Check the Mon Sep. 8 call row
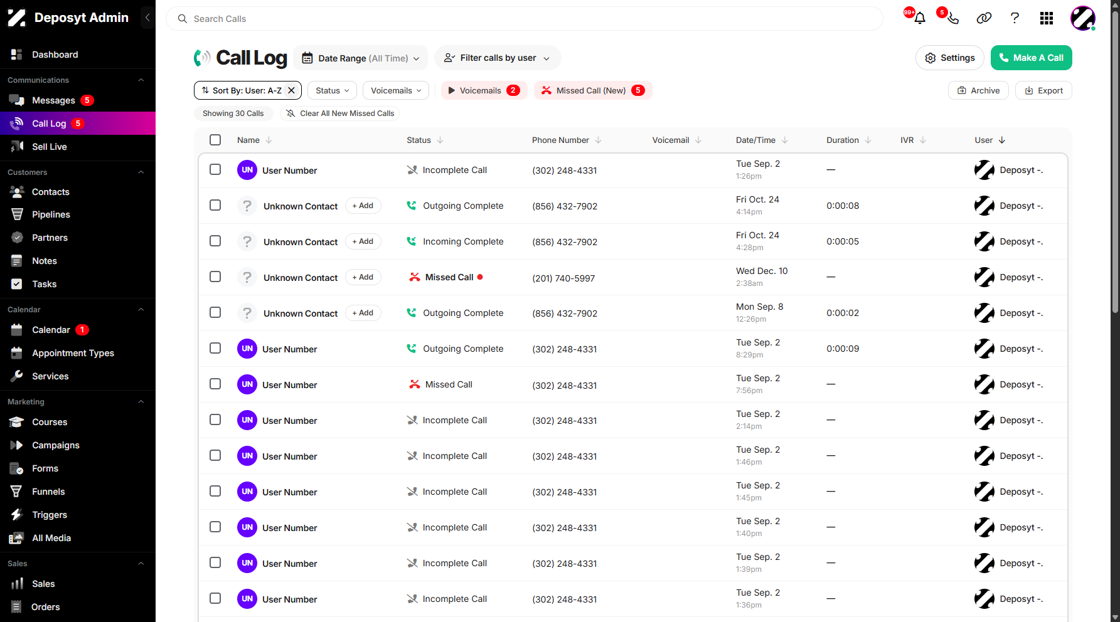The height and width of the screenshot is (622, 1120). (215, 312)
